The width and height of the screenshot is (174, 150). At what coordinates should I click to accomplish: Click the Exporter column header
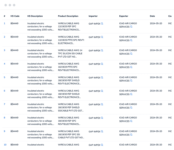(124, 16)
